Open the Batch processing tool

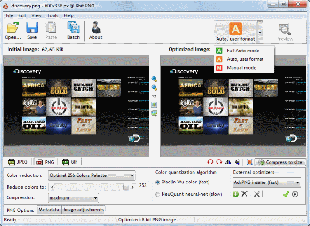point(73,30)
